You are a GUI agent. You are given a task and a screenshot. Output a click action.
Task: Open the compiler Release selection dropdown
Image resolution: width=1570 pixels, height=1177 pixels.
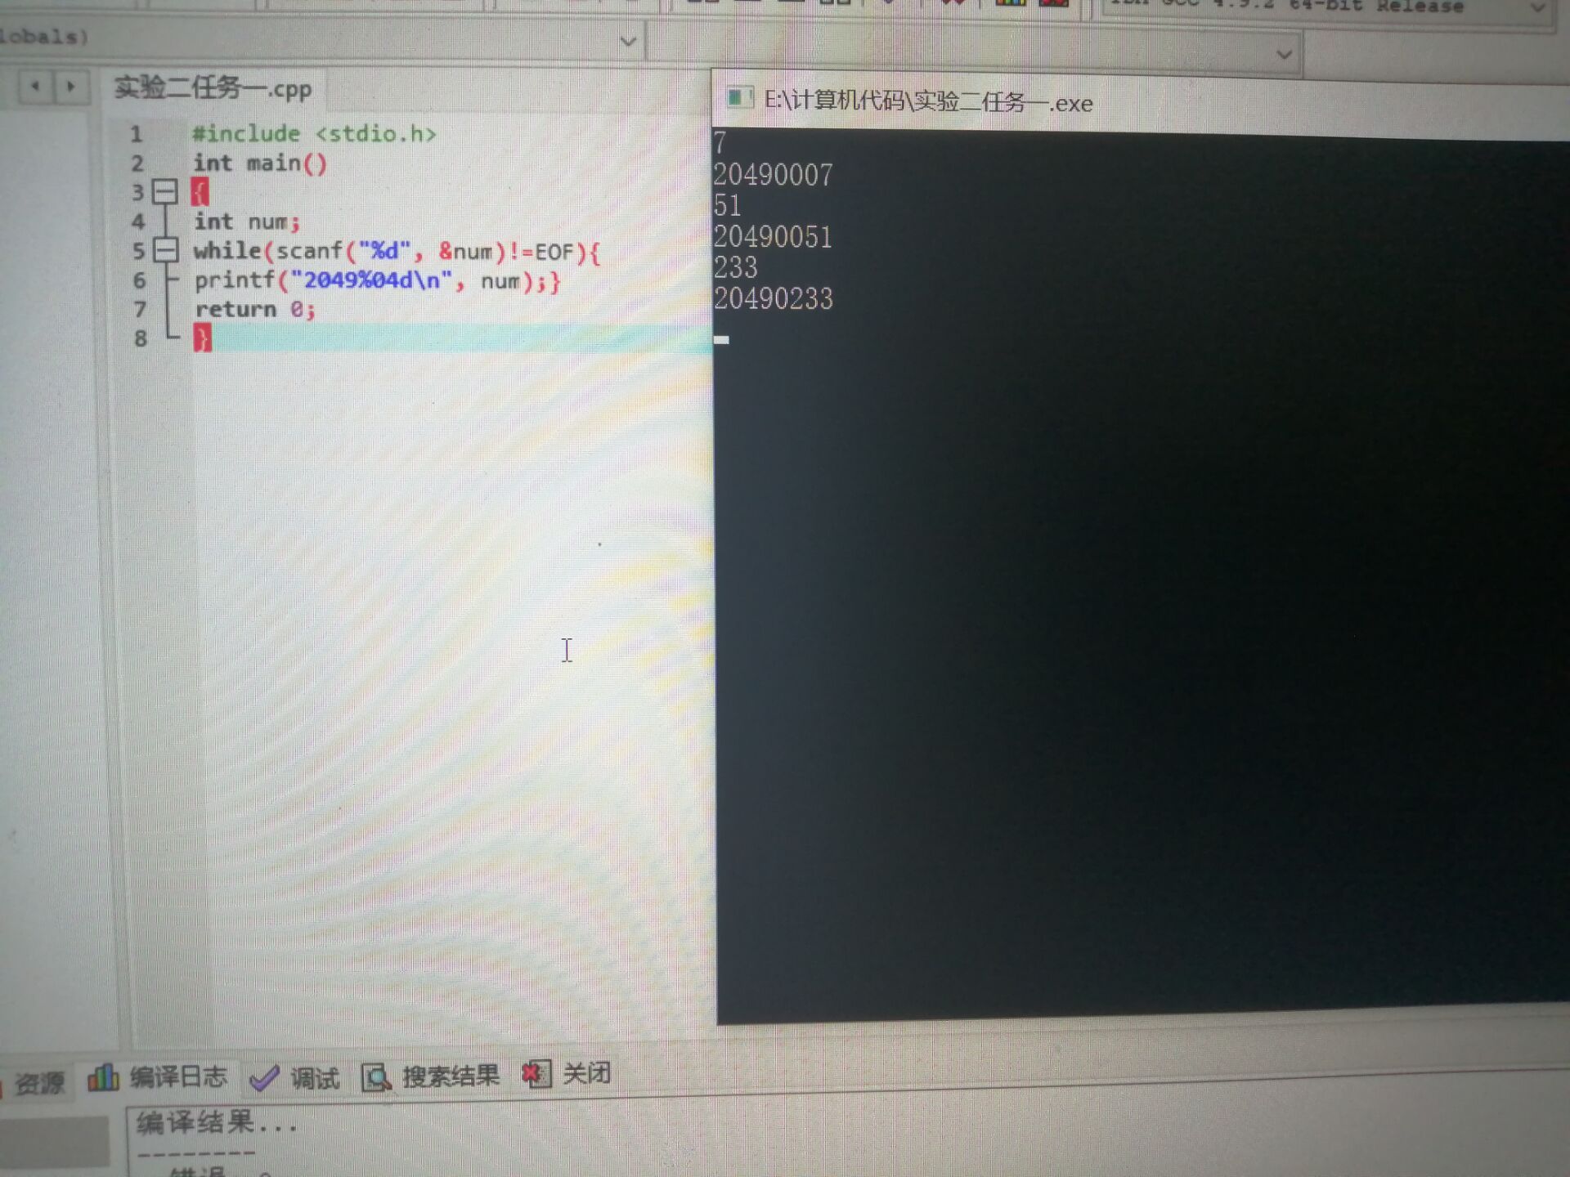[1537, 8]
